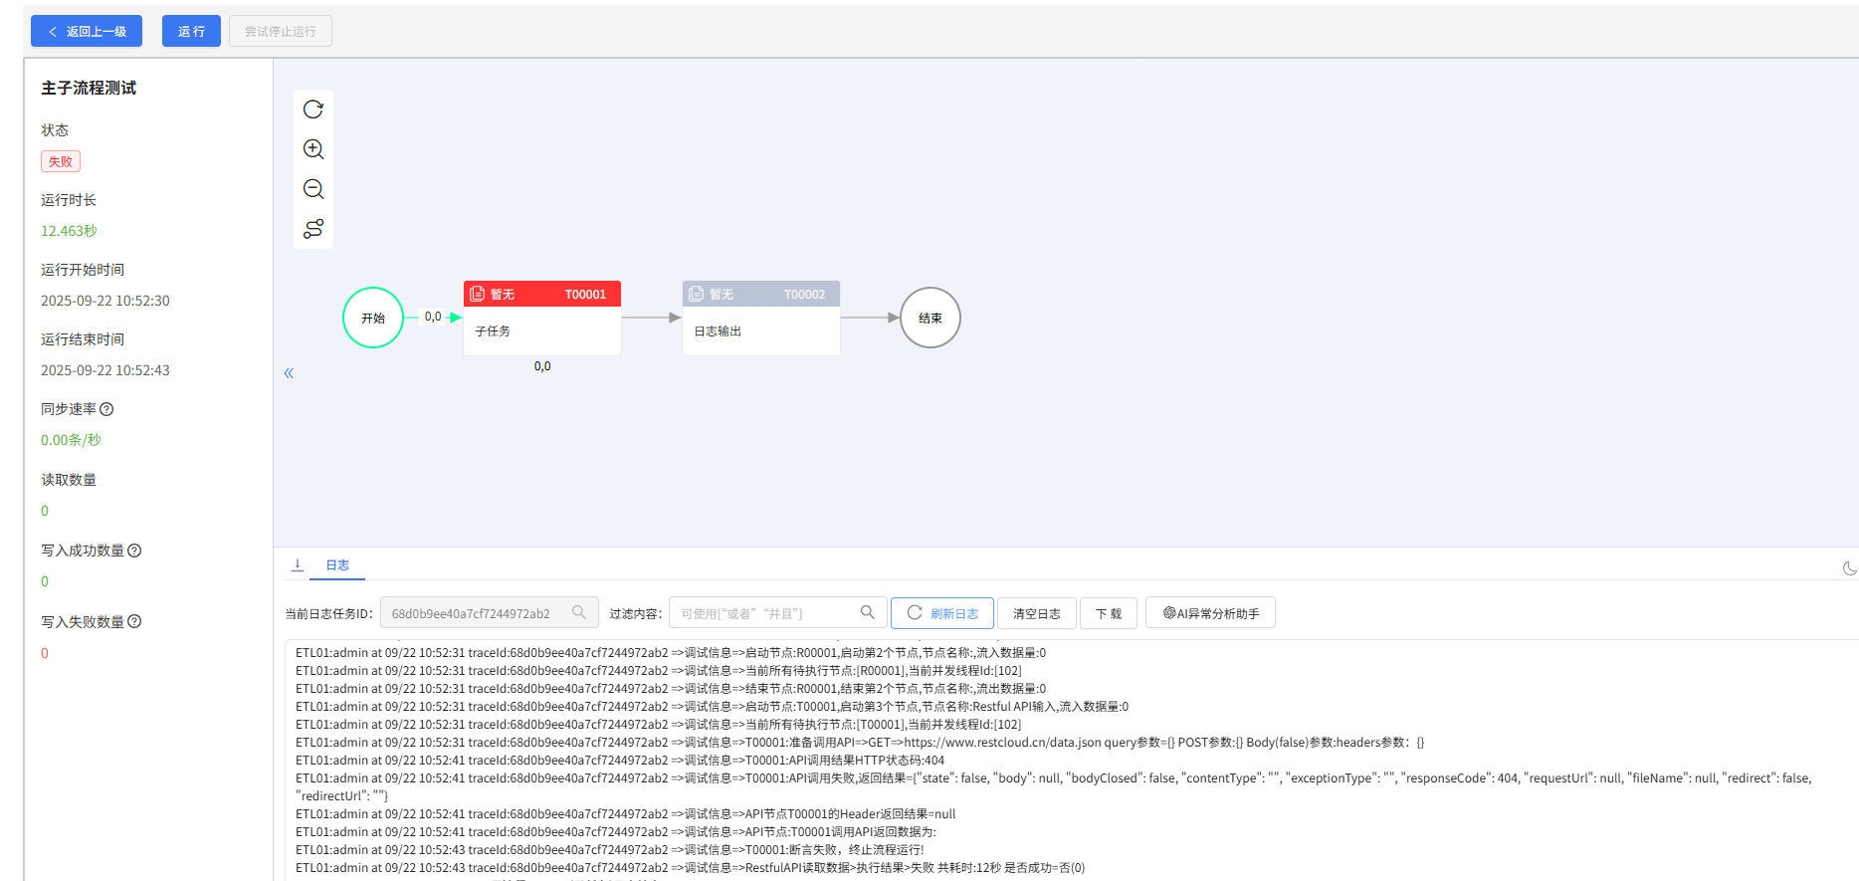The image size is (1859, 881).
Task: Click the 运行 button
Action: 191,31
